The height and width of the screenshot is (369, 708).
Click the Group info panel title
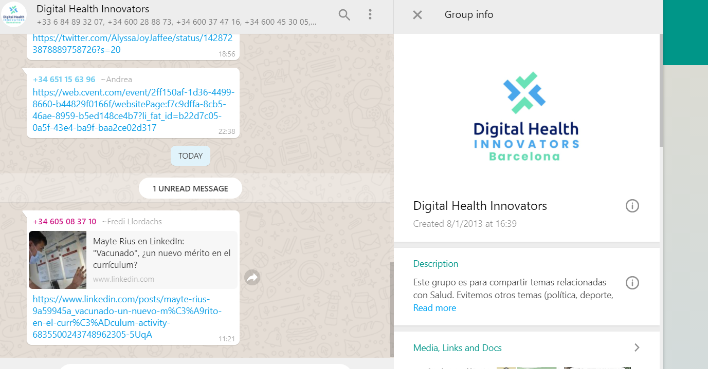468,15
